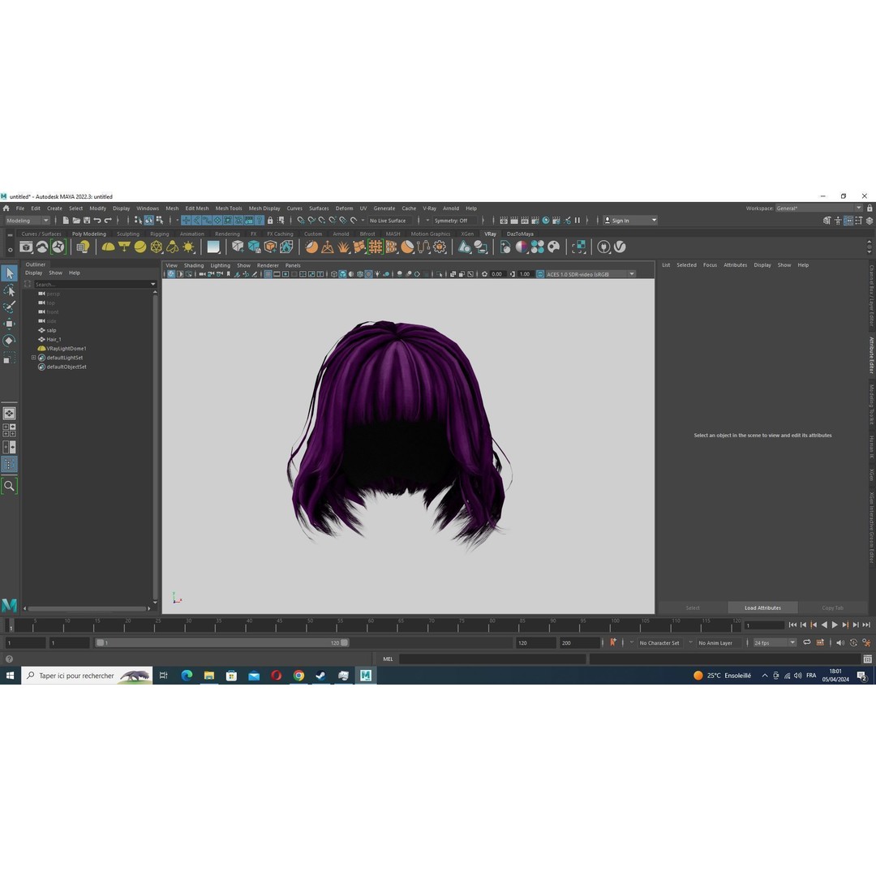Choose the Move tool in the toolbox
The width and height of the screenshot is (876, 876).
(x=9, y=324)
